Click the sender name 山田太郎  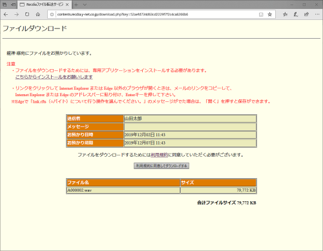(x=133, y=119)
